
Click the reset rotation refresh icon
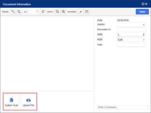[x=43, y=12]
